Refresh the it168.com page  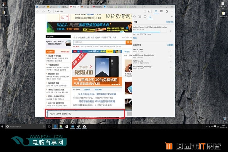click(49, 11)
